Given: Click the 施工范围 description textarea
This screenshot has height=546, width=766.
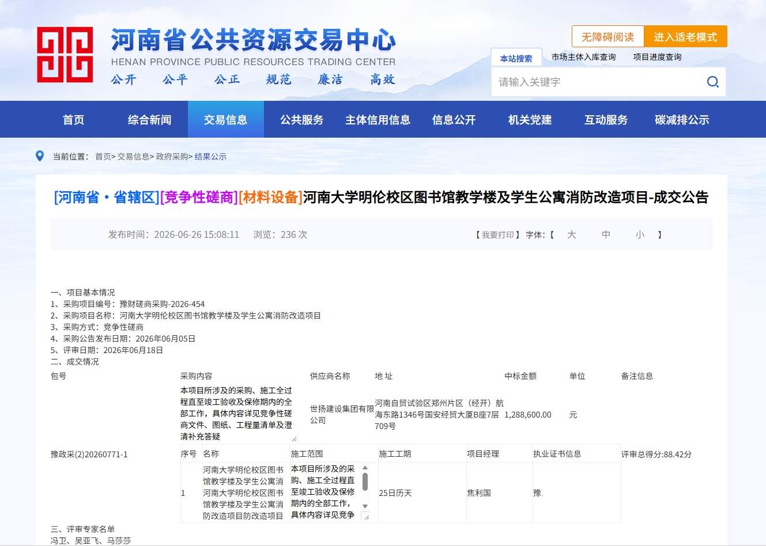Looking at the screenshot, I should point(330,492).
